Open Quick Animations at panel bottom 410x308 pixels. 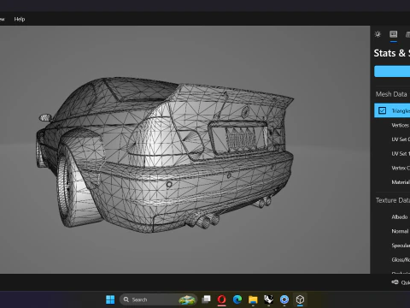pos(401,282)
